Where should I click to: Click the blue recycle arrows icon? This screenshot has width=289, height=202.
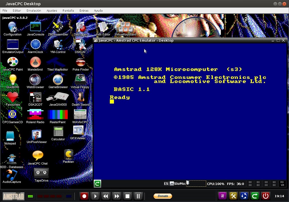pyautogui.click(x=244, y=196)
